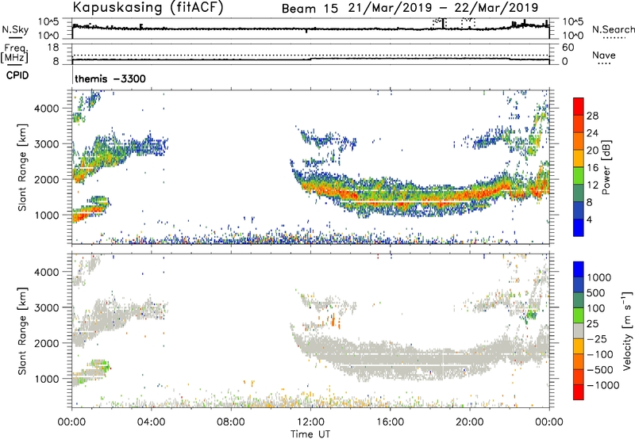Screen dimensions: 635x439
Task: Click the Freq. [MHz] axis label
Action: click(x=15, y=54)
